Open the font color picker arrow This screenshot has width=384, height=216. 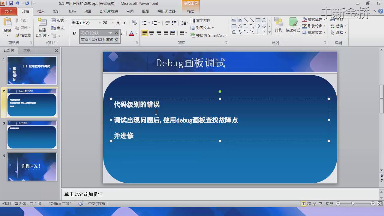pos(136,33)
